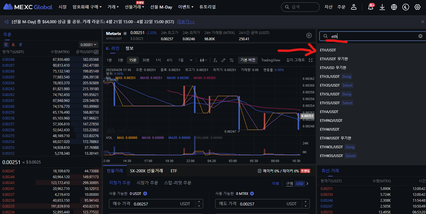Switch to 5X-200X 선물거래 tab

tap(147, 171)
